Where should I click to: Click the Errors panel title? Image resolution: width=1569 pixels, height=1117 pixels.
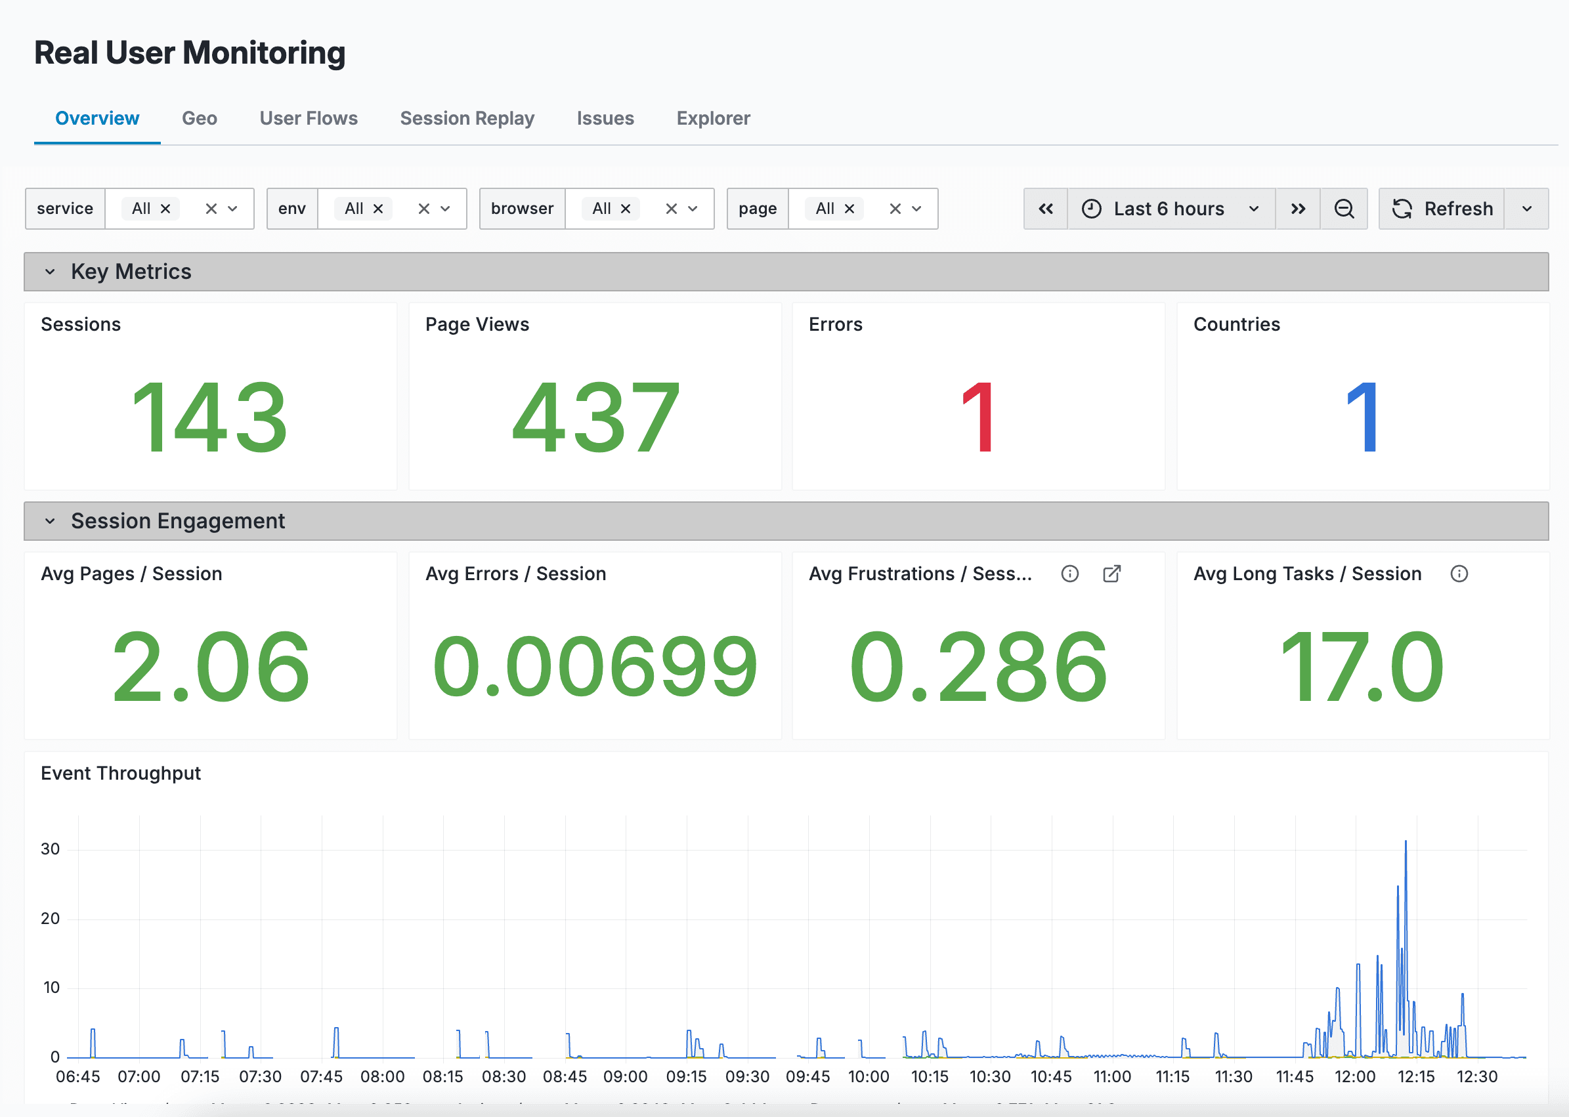(x=835, y=325)
